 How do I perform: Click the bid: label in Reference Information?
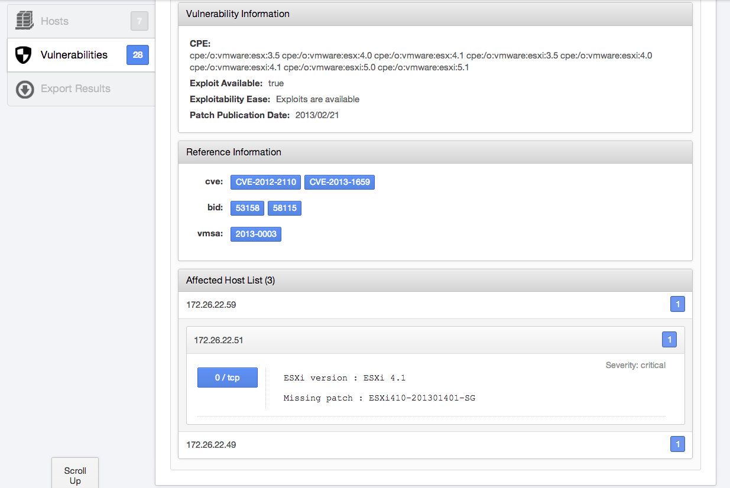point(215,208)
